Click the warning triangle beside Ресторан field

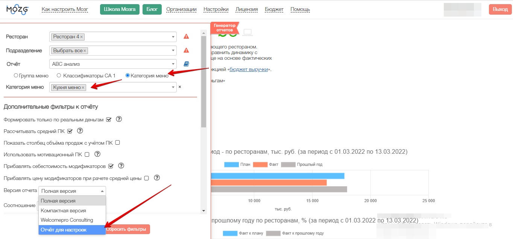click(x=186, y=36)
